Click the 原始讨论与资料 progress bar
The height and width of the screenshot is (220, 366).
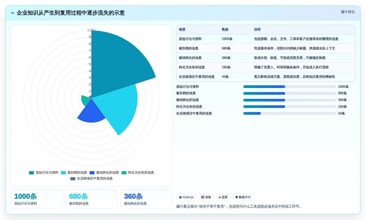coord(290,87)
